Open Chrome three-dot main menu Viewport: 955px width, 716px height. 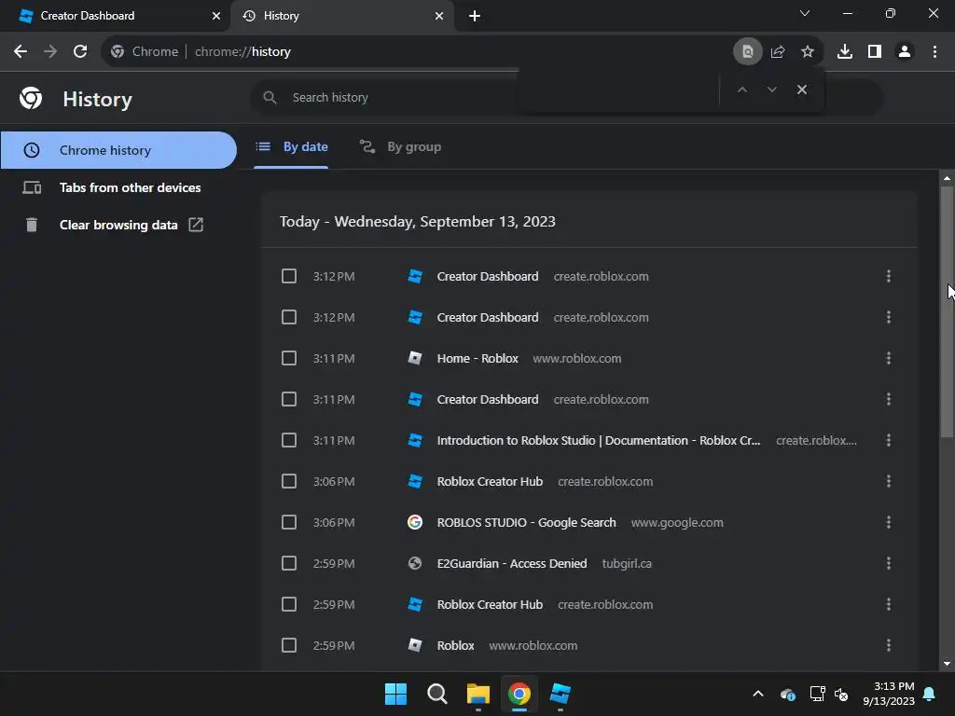point(934,52)
